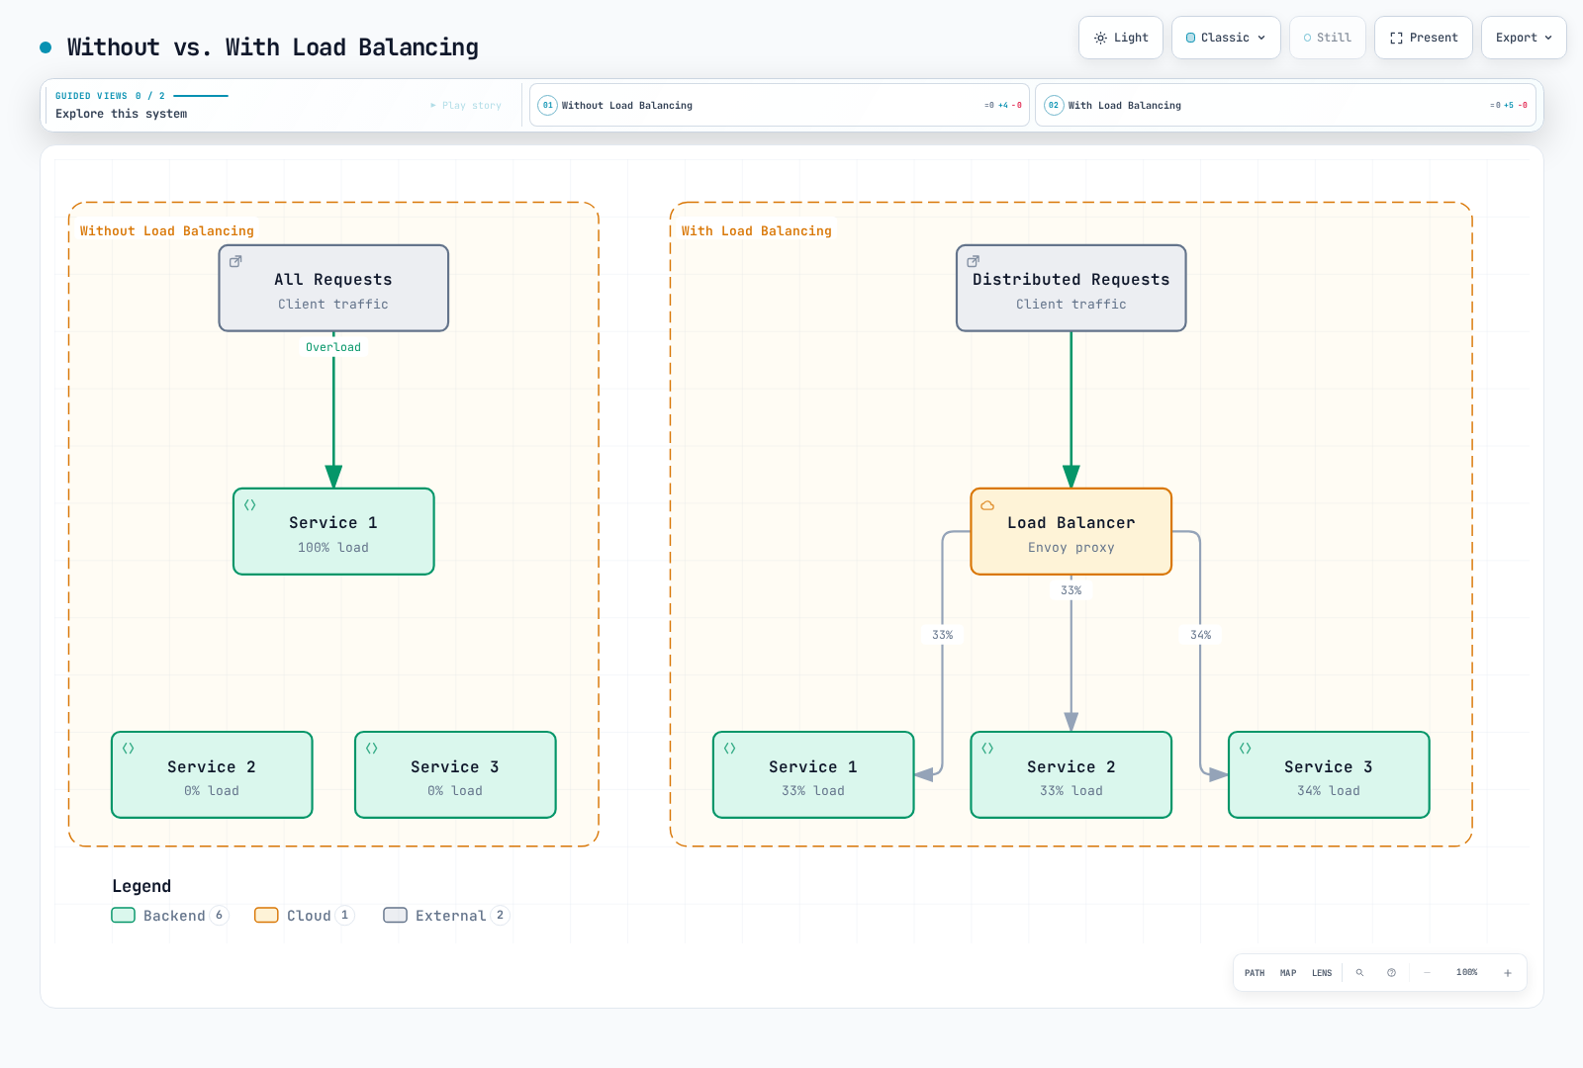Select the All Requests node
This screenshot has width=1583, height=1068.
[x=333, y=288]
